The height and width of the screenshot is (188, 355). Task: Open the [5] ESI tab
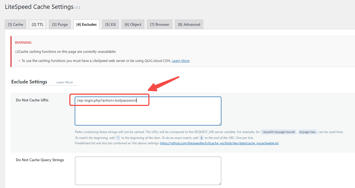click(110, 24)
